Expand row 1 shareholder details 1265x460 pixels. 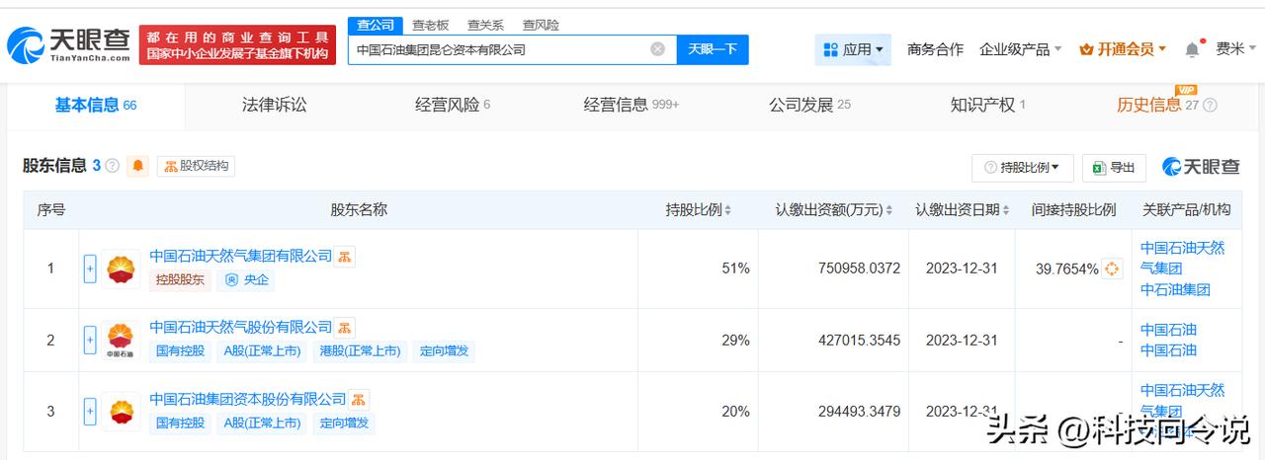pyautogui.click(x=90, y=268)
